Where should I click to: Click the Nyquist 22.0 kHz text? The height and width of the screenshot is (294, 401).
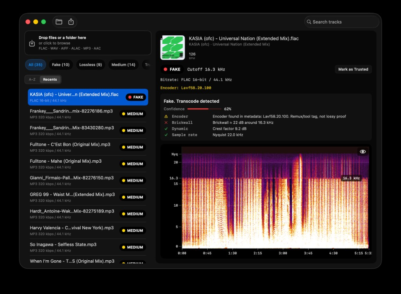point(228,135)
